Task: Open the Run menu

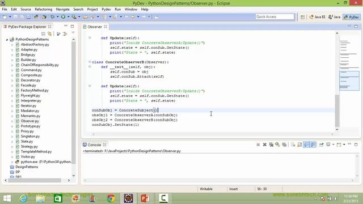Action: pos(117,10)
